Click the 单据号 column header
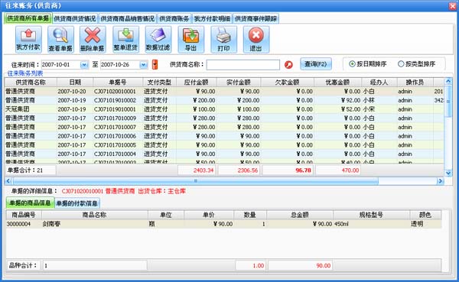 click(x=118, y=83)
